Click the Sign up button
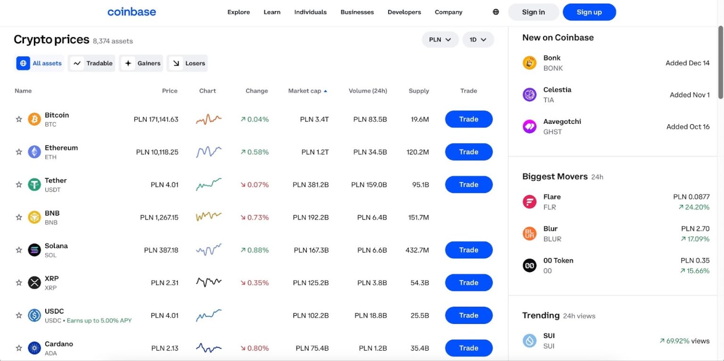This screenshot has height=361, width=724. pos(589,12)
